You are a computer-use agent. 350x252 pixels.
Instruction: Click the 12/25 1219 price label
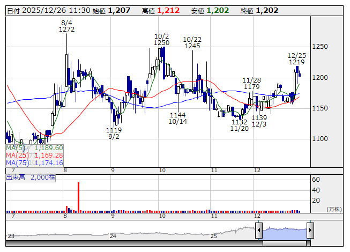pyautogui.click(x=296, y=58)
